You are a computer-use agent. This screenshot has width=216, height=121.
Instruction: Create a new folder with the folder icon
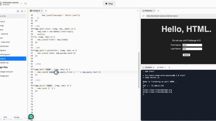tap(22, 11)
